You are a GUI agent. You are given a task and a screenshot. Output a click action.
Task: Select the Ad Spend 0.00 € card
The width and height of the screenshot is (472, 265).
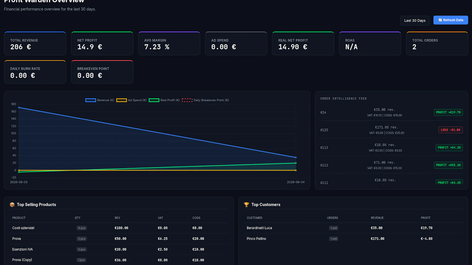tap(236, 43)
